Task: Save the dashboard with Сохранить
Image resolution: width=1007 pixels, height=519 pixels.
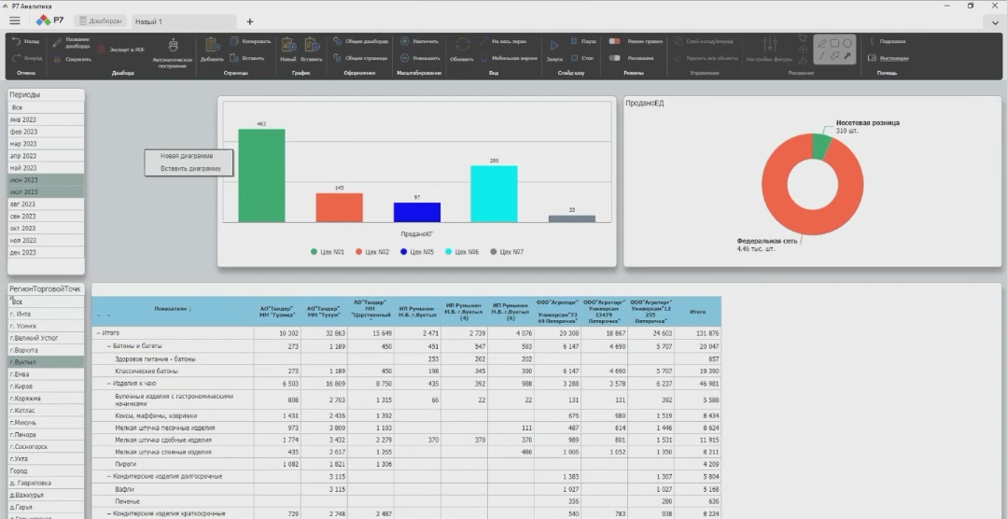Action: (73, 59)
